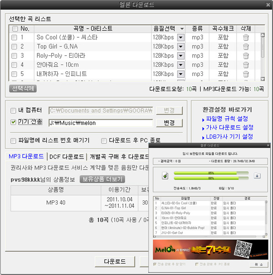Click popup row '현아 (4minute)-02-Bubble Pop!'

point(209,228)
